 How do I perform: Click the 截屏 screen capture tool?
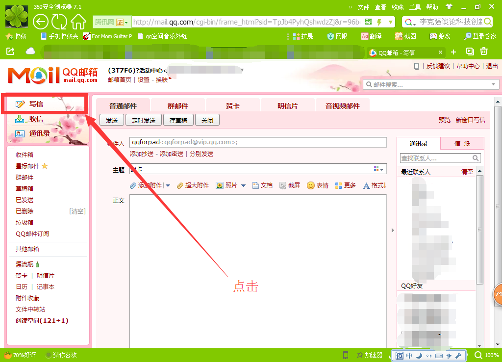[289, 185]
